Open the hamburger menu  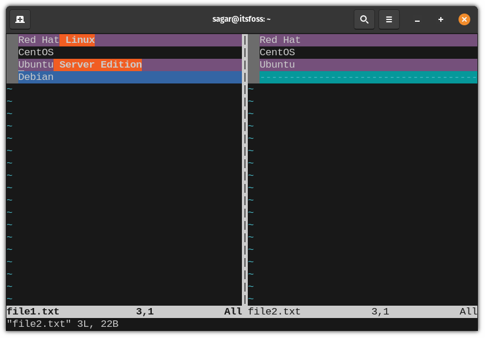tap(389, 19)
